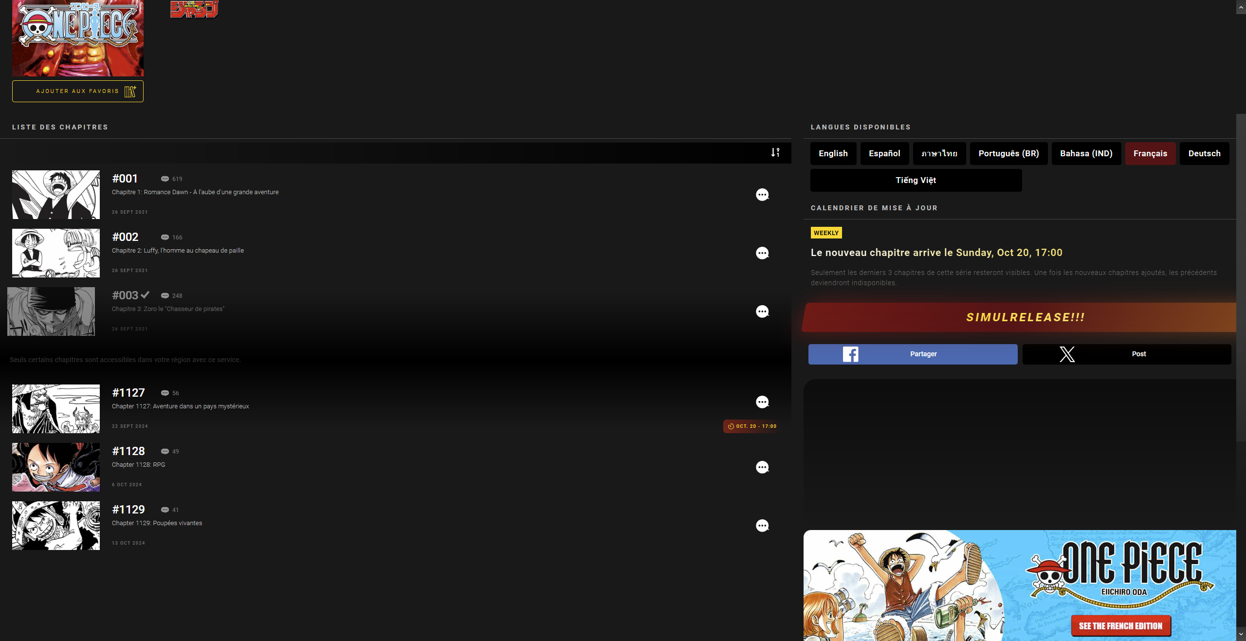Select Tiếng Việt language option
Image resolution: width=1246 pixels, height=641 pixels.
coord(916,181)
